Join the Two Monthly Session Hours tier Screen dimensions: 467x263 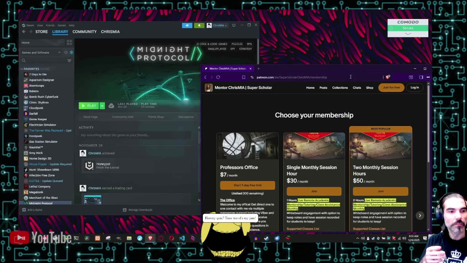click(381, 191)
